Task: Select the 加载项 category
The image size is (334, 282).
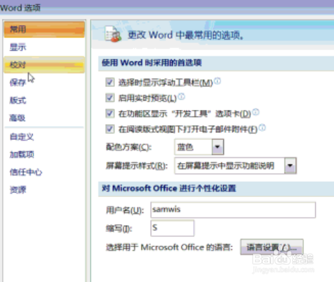Action: tap(44, 155)
